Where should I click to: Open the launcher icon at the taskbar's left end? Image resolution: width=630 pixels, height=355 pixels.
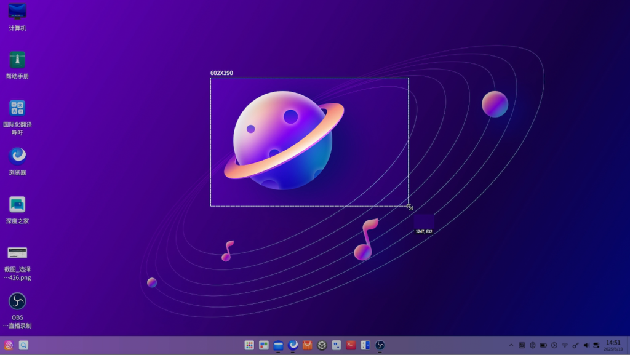click(x=9, y=345)
